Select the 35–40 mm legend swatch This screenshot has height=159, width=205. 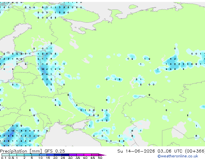[x=80, y=155]
